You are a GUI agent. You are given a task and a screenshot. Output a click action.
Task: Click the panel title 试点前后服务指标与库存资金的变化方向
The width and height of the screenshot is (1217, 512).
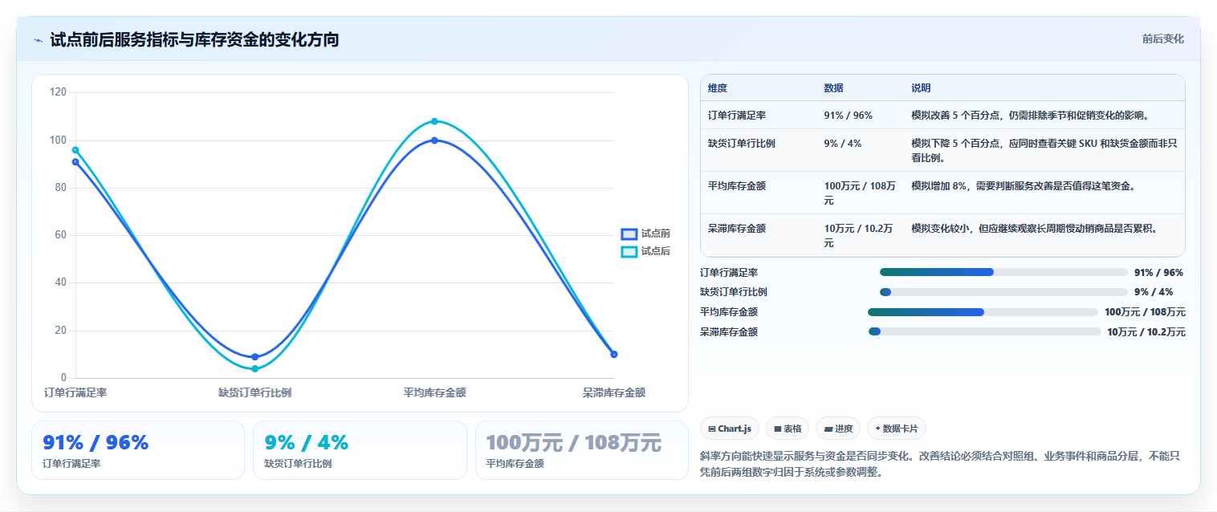pyautogui.click(x=194, y=39)
